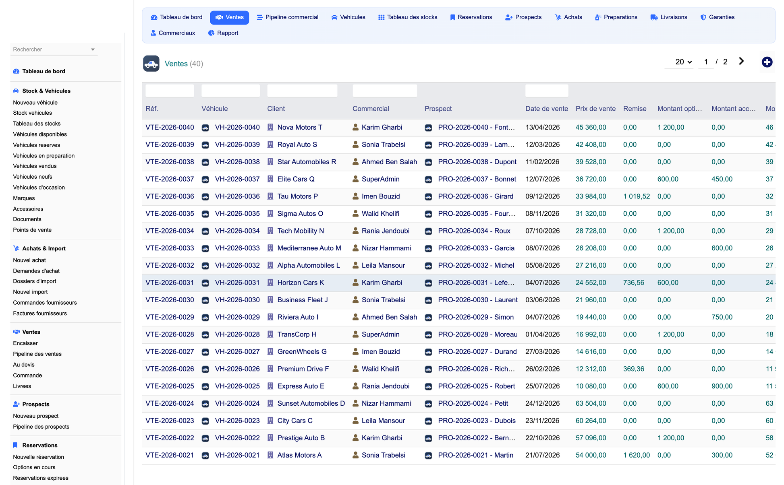This screenshot has width=784, height=485.
Task: Click person icon beside Imen Bouzid in VTE-2026-0036 row
Action: [355, 196]
